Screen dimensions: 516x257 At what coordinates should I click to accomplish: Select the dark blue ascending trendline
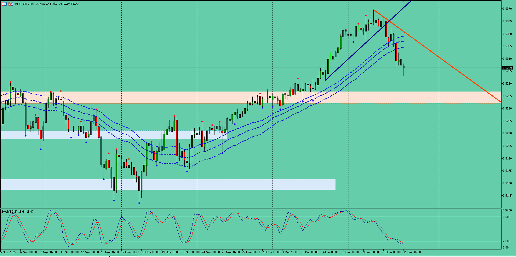[x=369, y=40]
